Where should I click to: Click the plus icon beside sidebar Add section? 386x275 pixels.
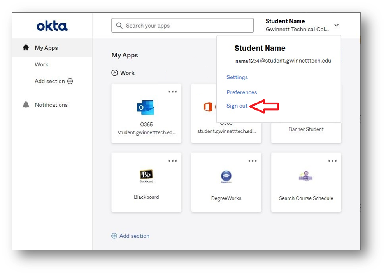coord(70,81)
